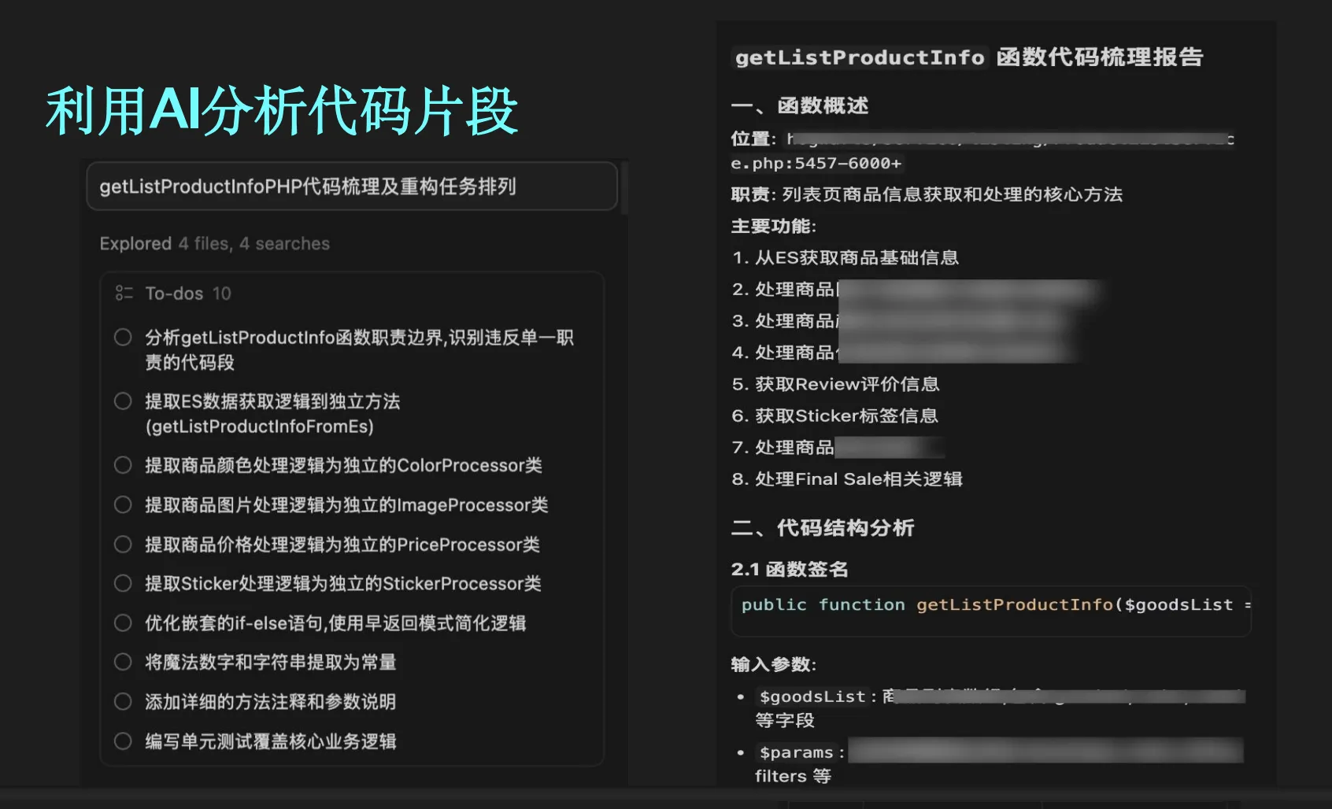The image size is (1332, 809).
Task: Tick the 优化嵌套的if-else语句 to-do
Action: 123,622
